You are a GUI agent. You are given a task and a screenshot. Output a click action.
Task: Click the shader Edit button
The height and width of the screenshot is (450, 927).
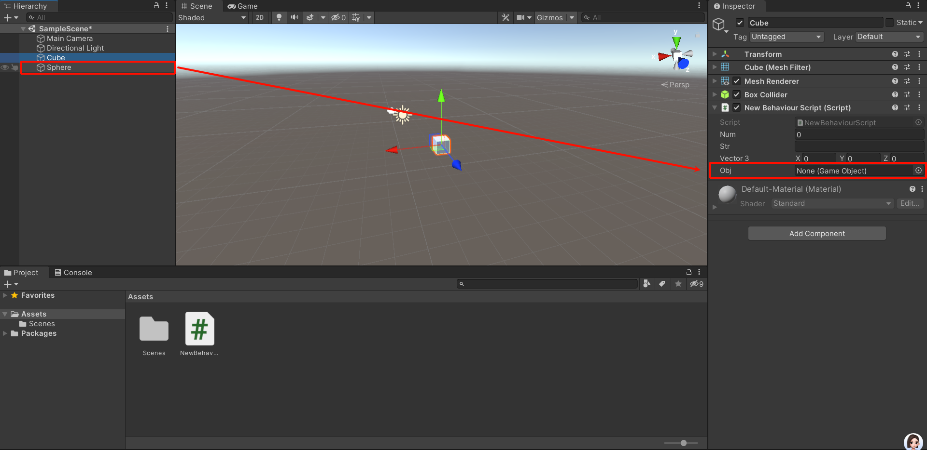[x=909, y=204]
